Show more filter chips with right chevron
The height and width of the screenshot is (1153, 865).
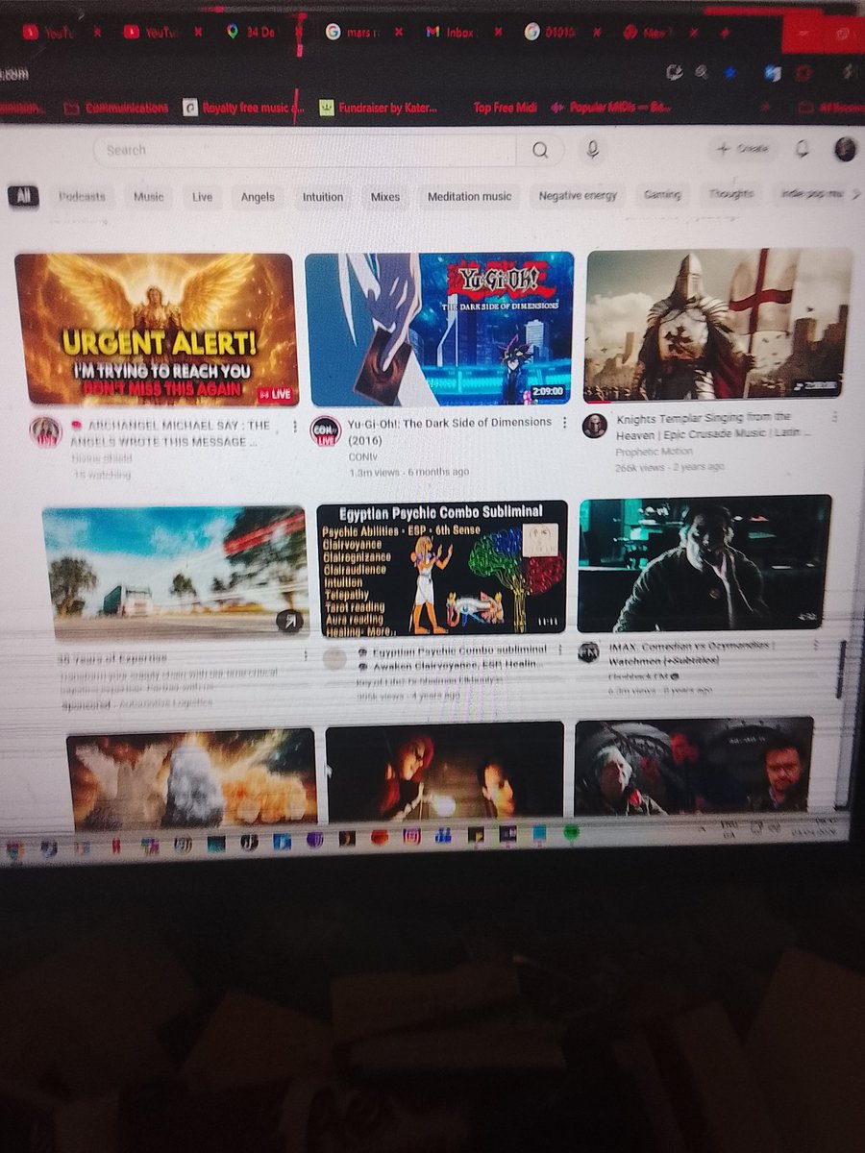click(x=855, y=194)
